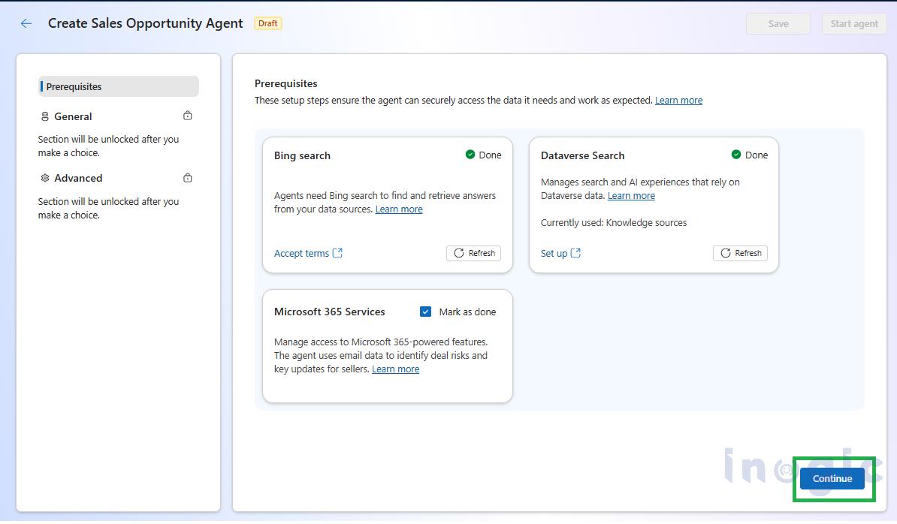Viewport: 897px width, 524px height.
Task: Uncheck the Mark as done checkbox
Action: pos(426,312)
